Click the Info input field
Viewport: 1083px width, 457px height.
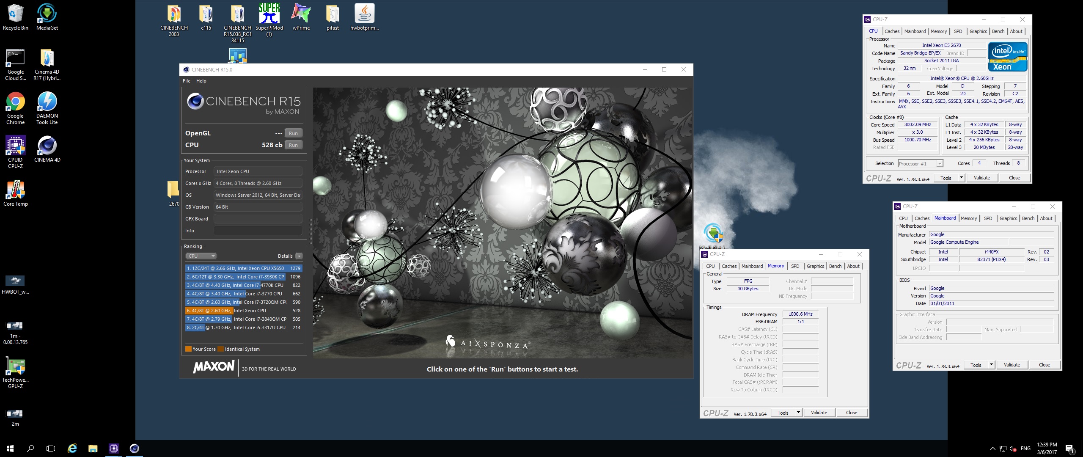(x=258, y=231)
